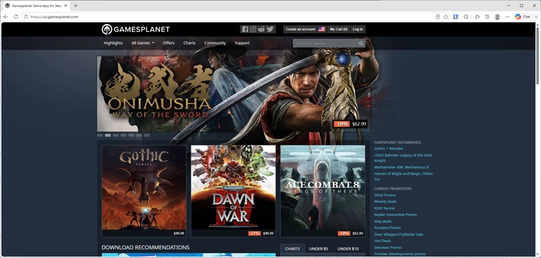Add this page to favorites star
The height and width of the screenshot is (258, 541).
(446, 17)
